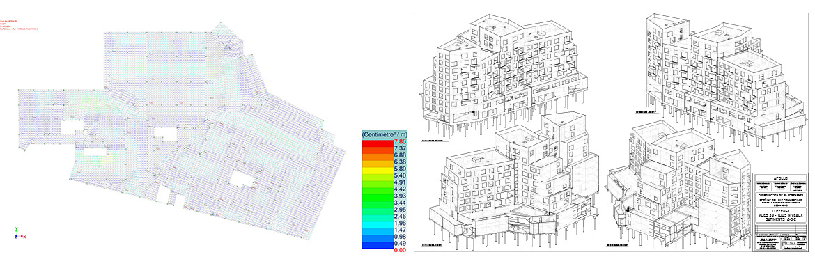Click the Centimètre² / m legend header
This screenshot has width=815, height=266.
pyautogui.click(x=384, y=134)
